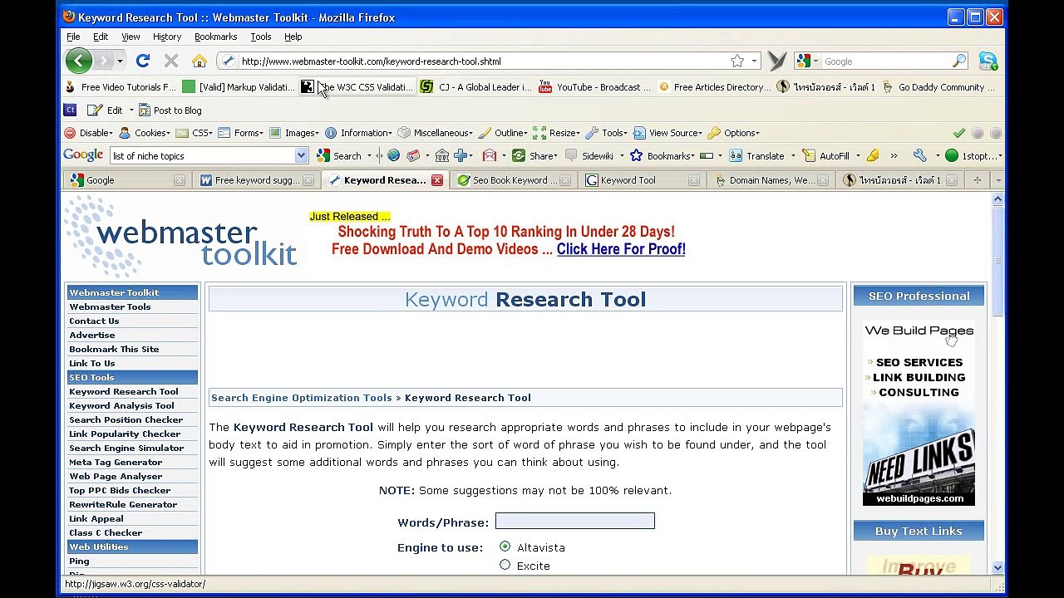Open the Post to Blog toolbar button

[x=170, y=110]
